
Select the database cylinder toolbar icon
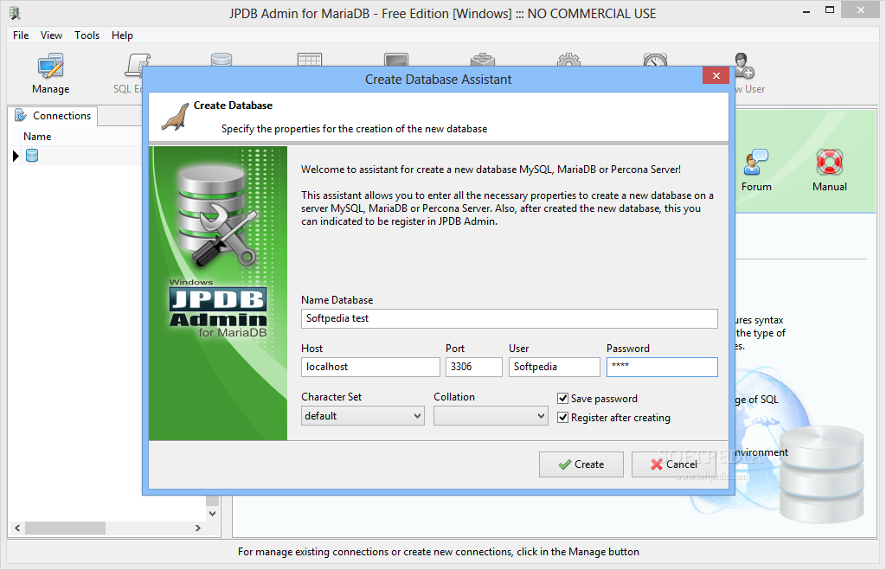tap(221, 60)
